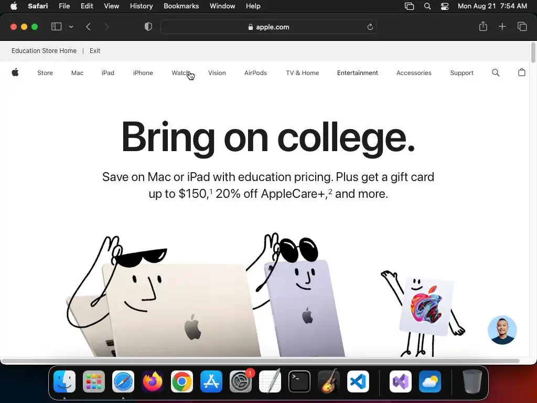Go to the Accessories navigation link
This screenshot has height=403, width=537.
(x=414, y=73)
